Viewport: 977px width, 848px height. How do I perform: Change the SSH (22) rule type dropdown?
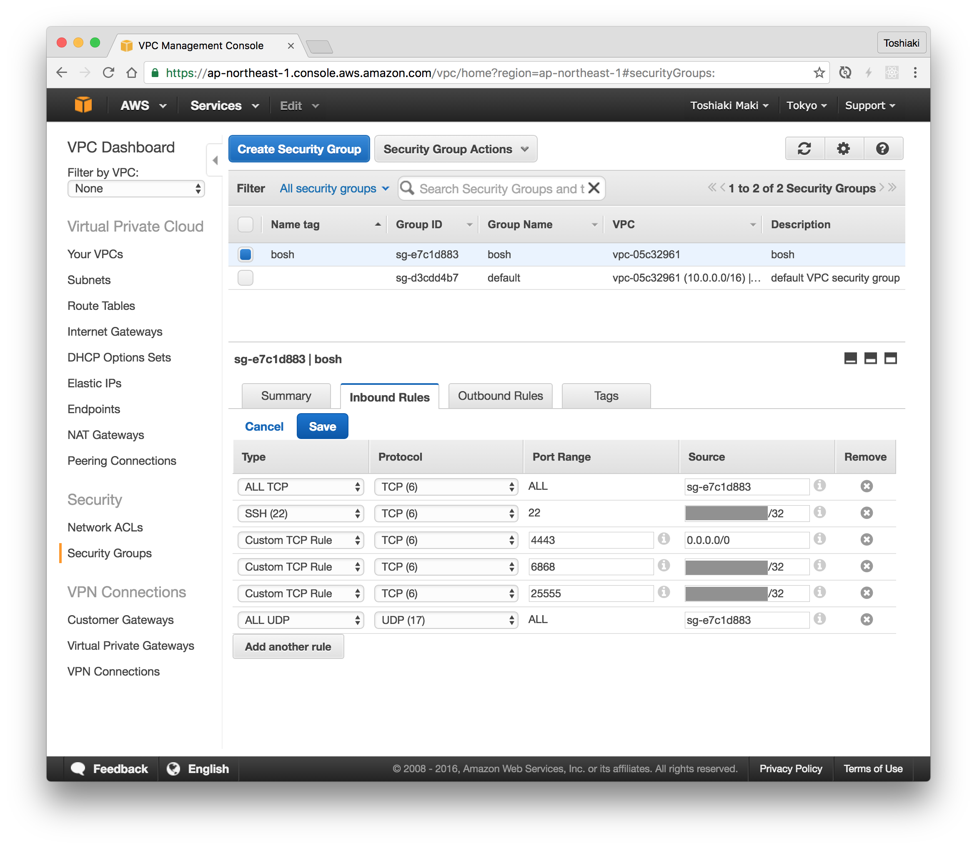click(301, 514)
